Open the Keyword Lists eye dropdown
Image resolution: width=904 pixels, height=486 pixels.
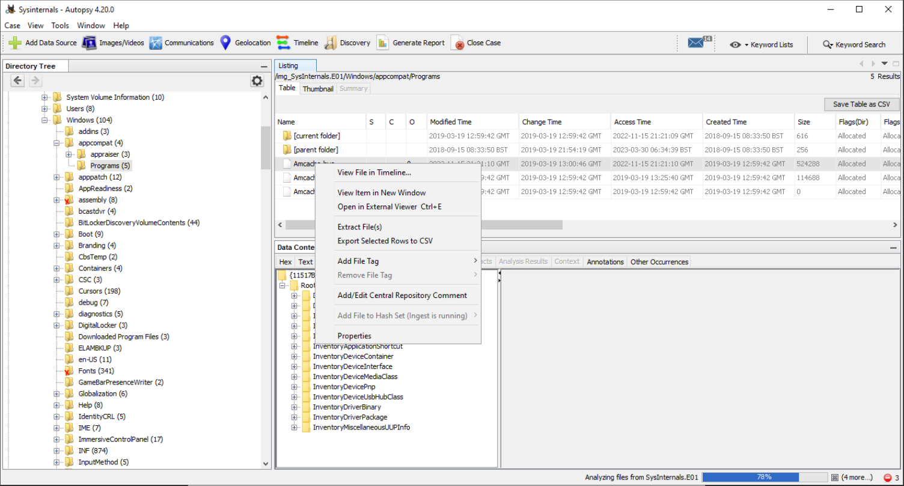tap(762, 44)
